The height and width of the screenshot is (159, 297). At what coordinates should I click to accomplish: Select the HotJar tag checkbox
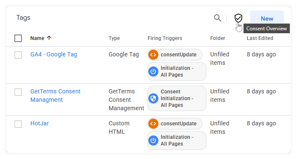(18, 124)
